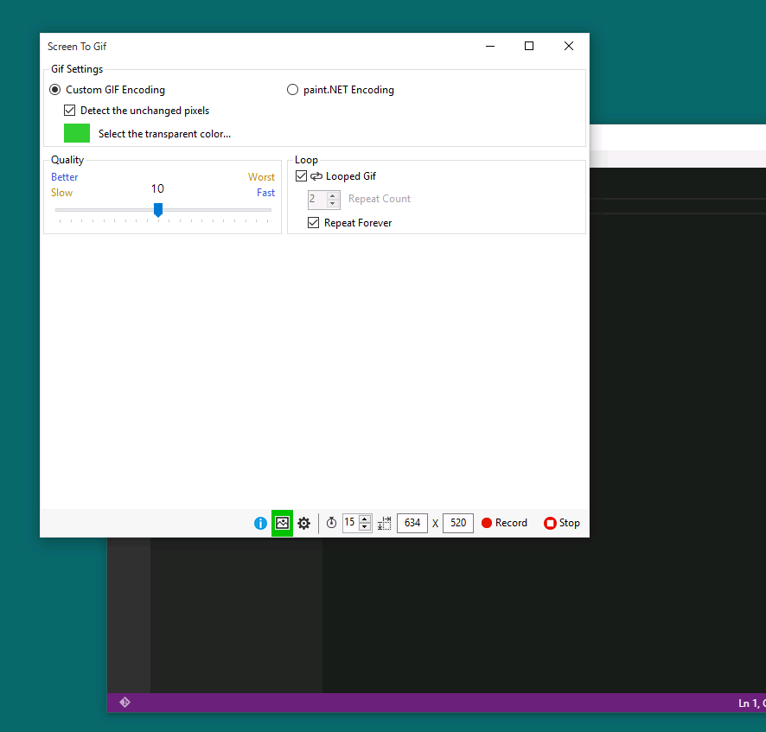The height and width of the screenshot is (732, 766).
Task: Click the Stop button
Action: click(562, 523)
